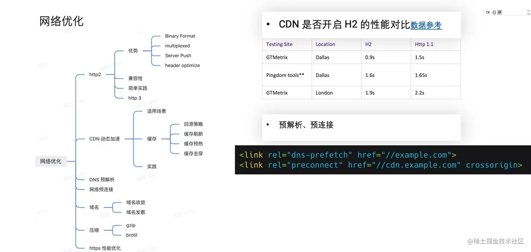Click the CH language indicator
This screenshot has height=252, width=531.
click(488, 12)
